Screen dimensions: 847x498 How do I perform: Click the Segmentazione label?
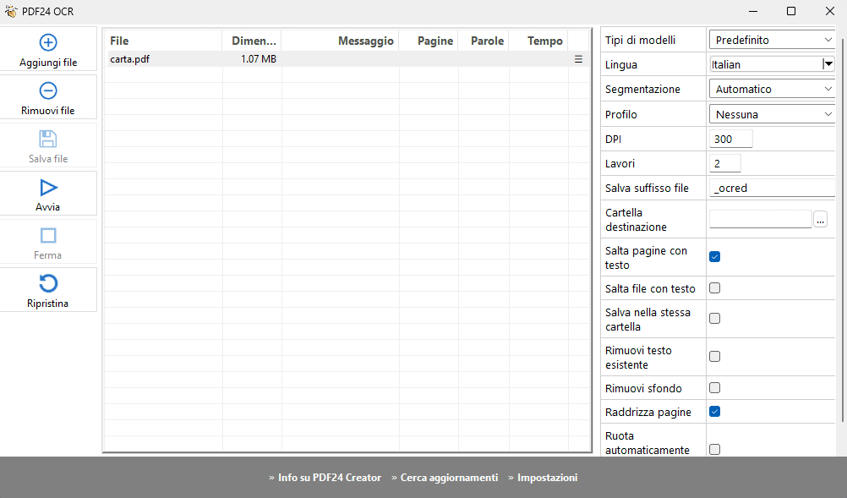[642, 89]
